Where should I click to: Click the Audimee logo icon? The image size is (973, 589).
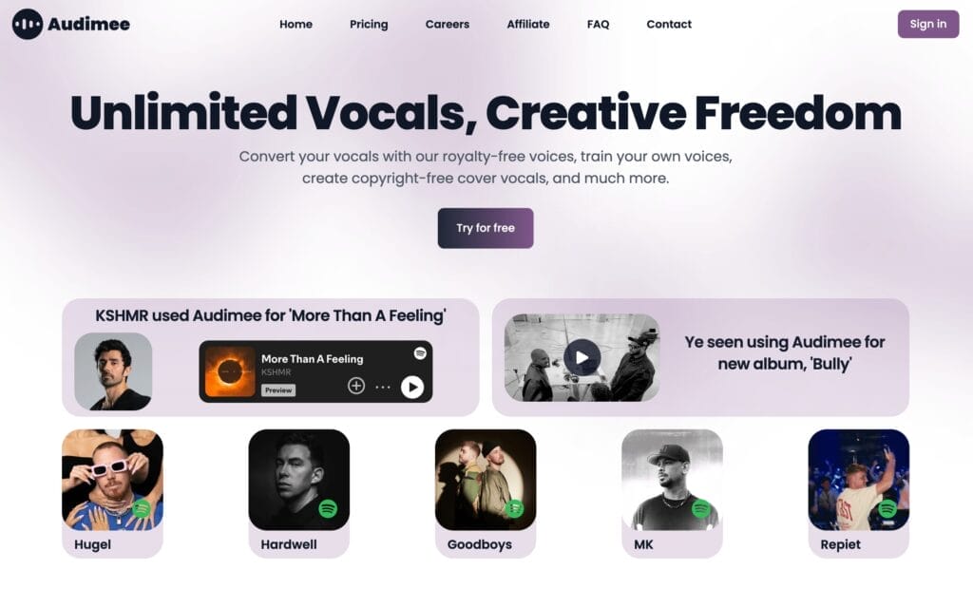(x=28, y=24)
